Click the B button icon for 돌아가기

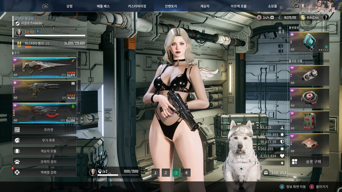pyautogui.click(x=312, y=187)
